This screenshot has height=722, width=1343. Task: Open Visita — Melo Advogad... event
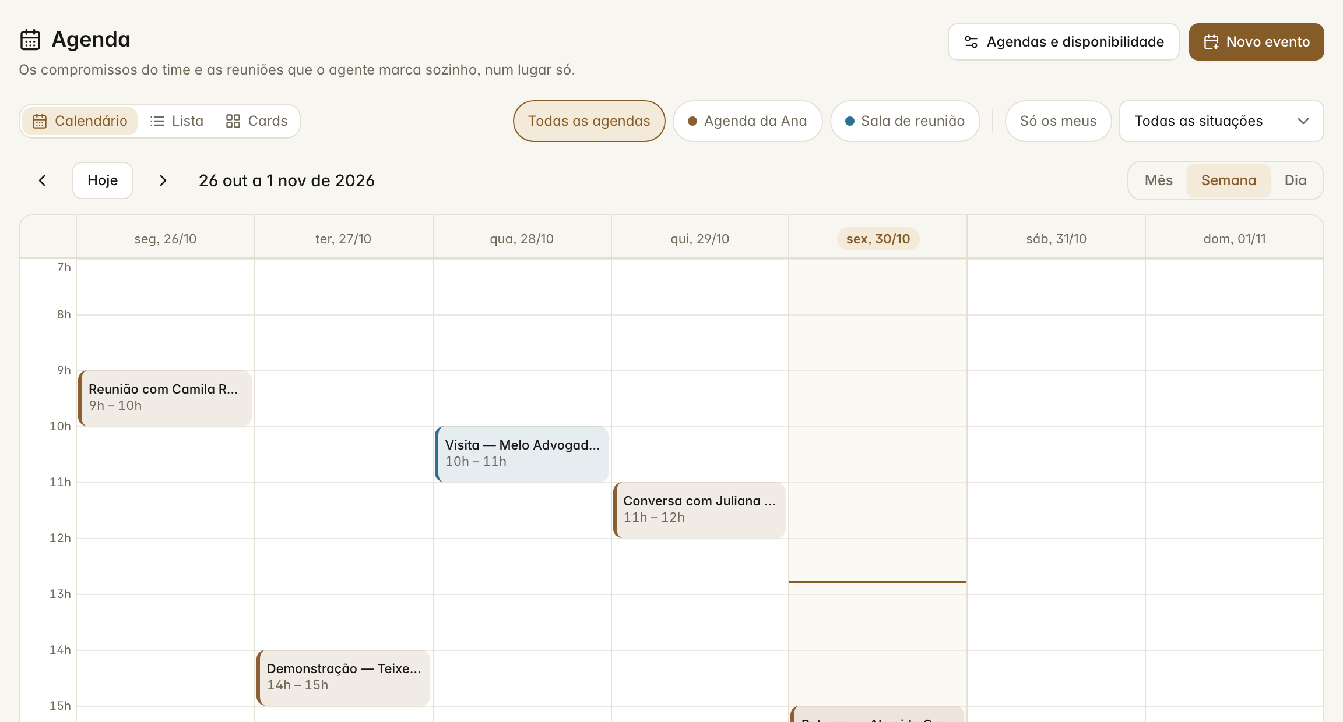click(522, 454)
